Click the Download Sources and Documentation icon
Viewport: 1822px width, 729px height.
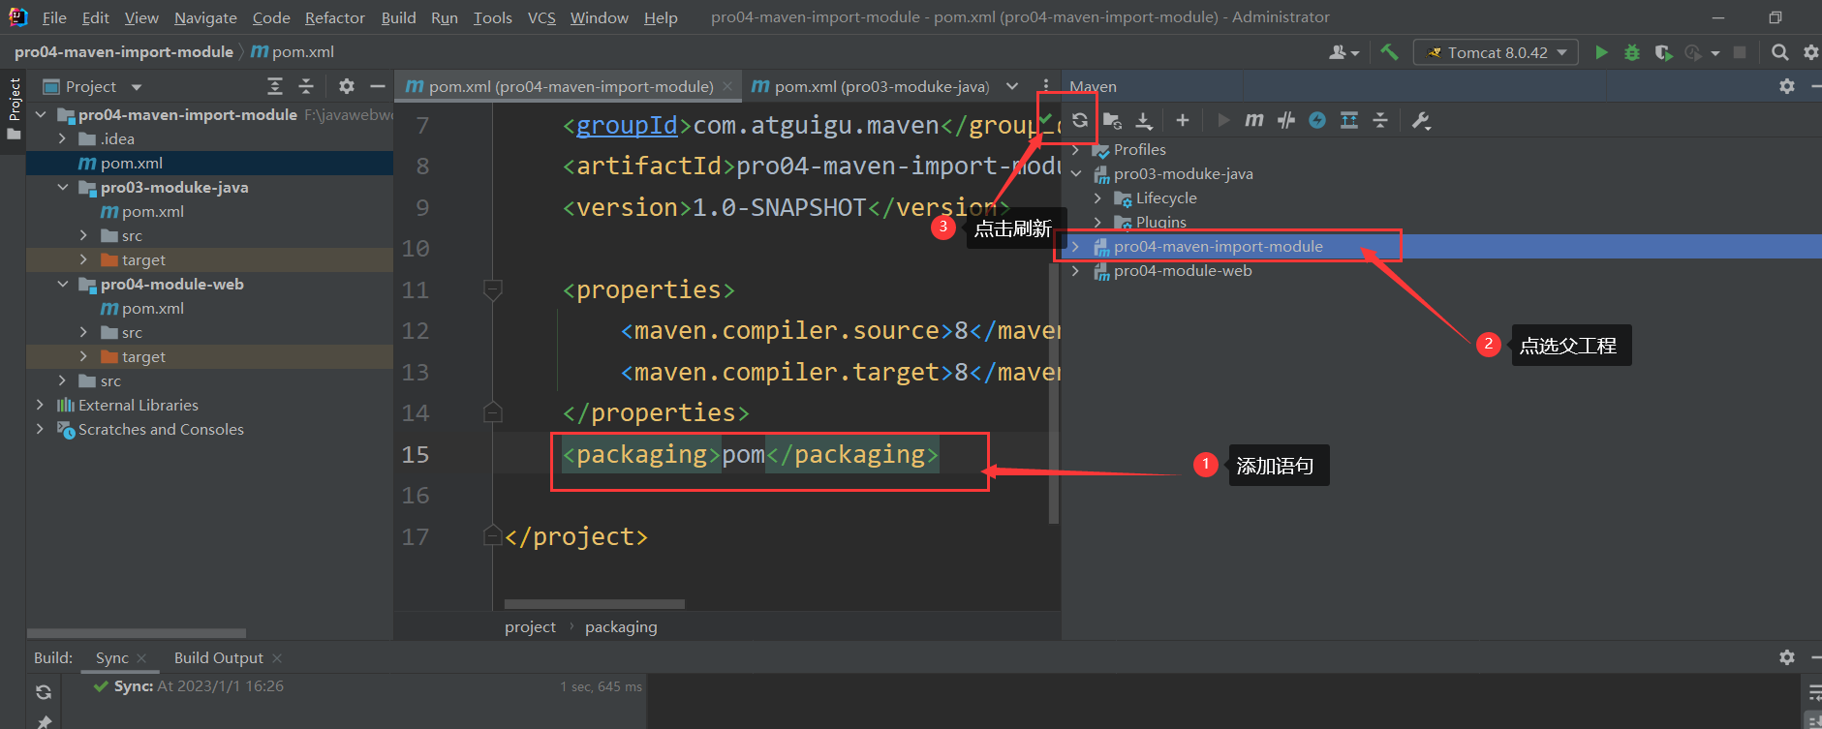pos(1144,120)
